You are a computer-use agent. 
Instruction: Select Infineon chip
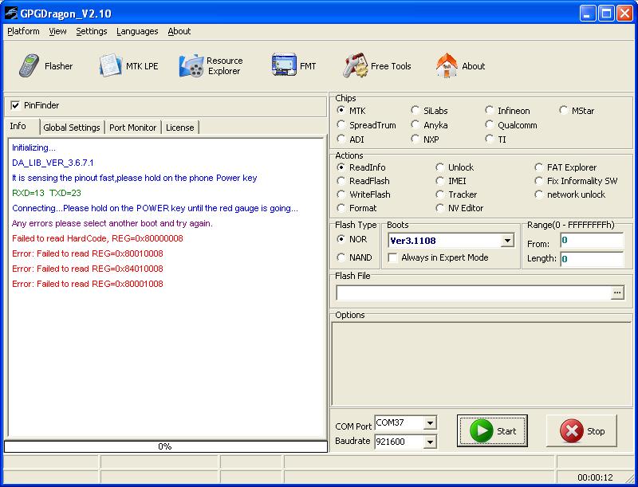pyautogui.click(x=489, y=111)
